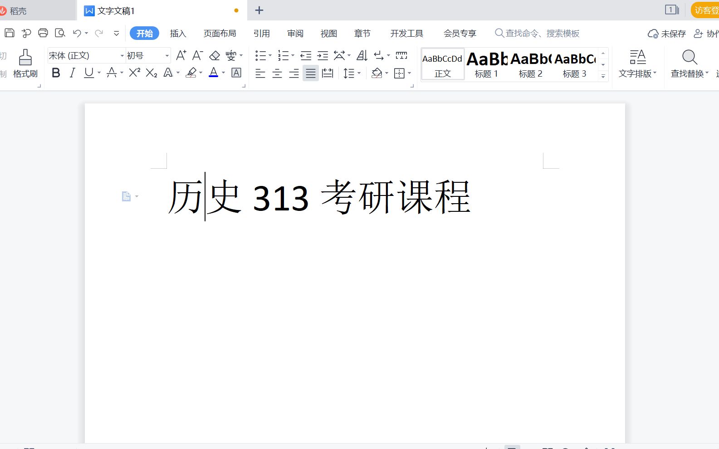Center align the text
The image size is (719, 449).
point(277,73)
